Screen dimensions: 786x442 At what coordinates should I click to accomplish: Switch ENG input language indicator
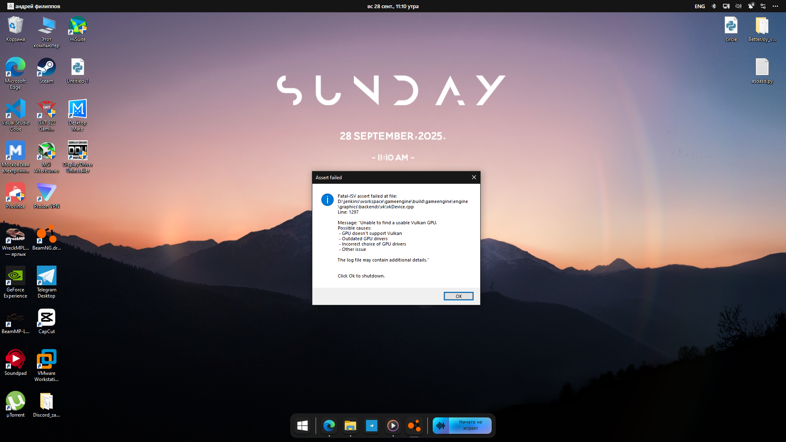pos(700,6)
